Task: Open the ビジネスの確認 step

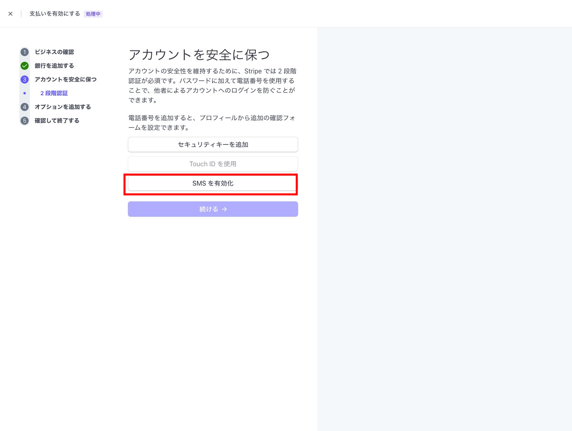Action: (x=54, y=52)
